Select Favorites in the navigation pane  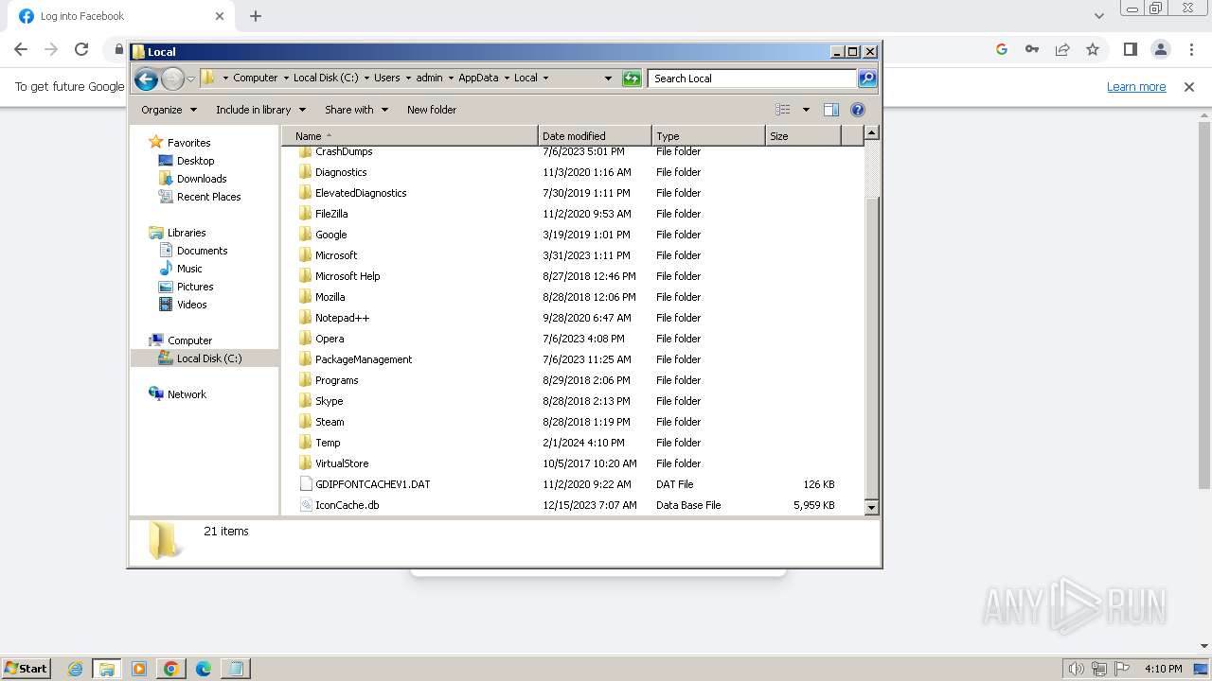coord(188,143)
